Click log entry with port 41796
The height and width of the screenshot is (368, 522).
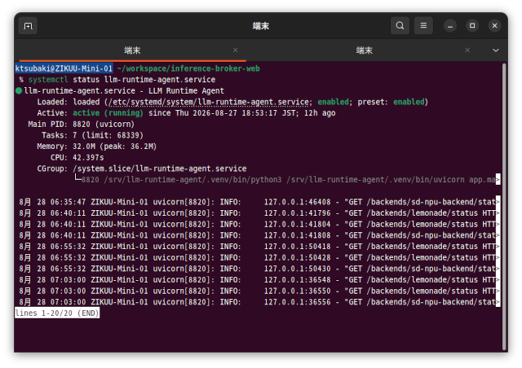click(259, 213)
